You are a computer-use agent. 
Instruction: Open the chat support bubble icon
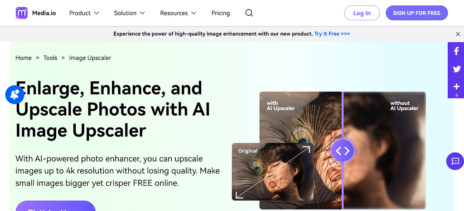point(455,161)
